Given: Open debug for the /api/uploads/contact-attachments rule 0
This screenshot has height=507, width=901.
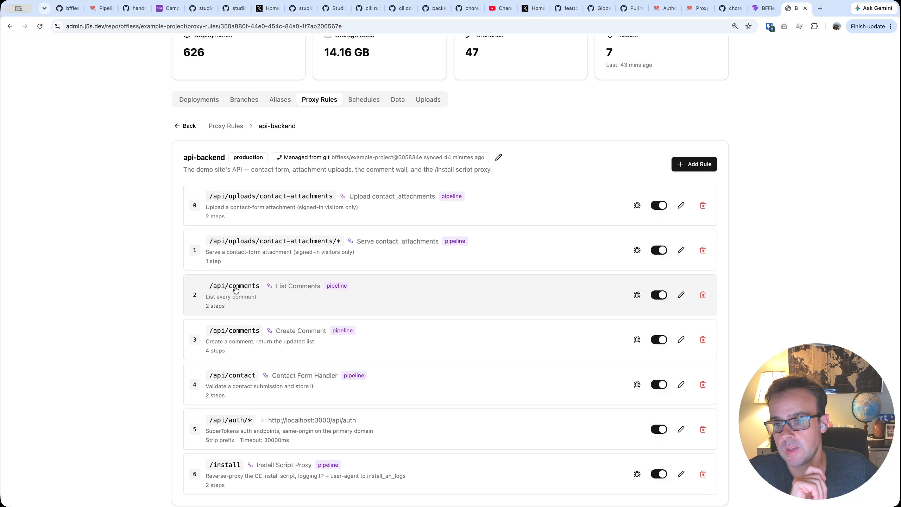Looking at the screenshot, I should click(637, 205).
